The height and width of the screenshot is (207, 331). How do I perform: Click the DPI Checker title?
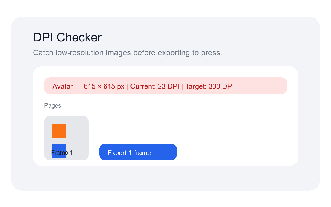(x=67, y=37)
